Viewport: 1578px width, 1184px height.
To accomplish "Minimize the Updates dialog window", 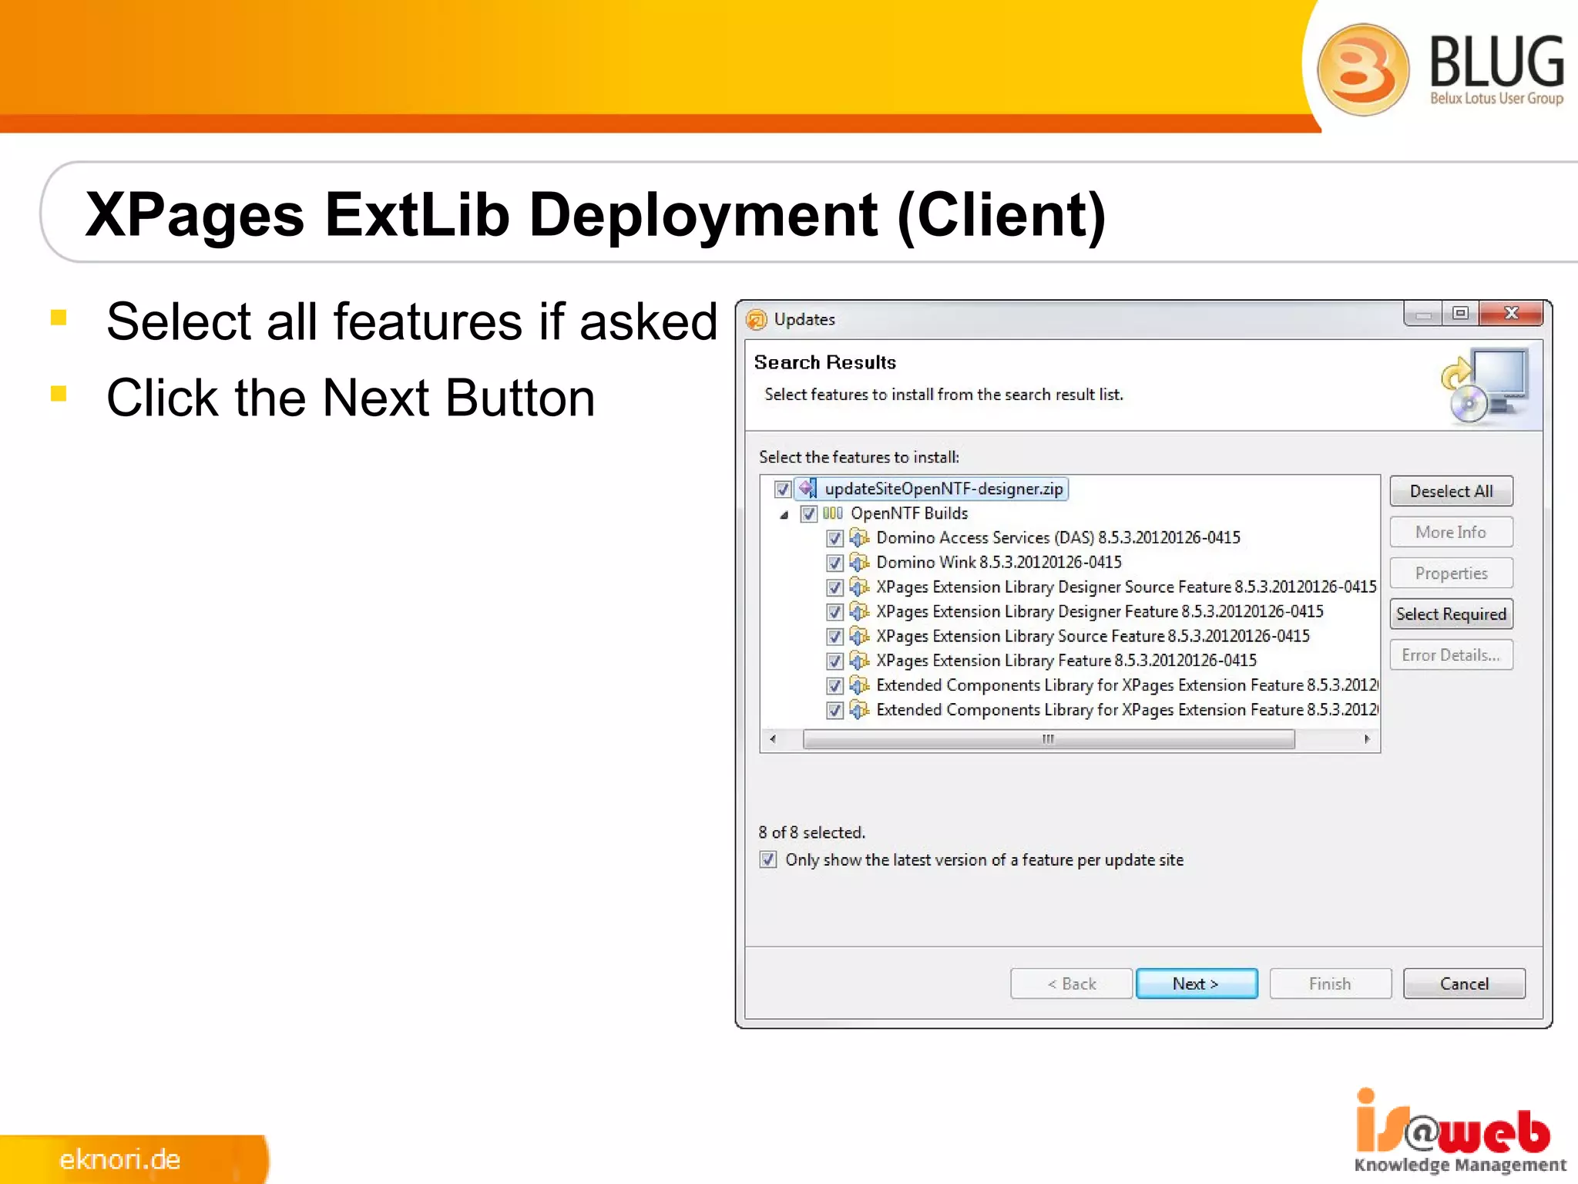I will click(1423, 314).
